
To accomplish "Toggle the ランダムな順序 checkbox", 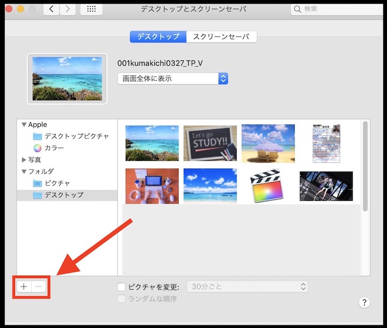I will 121,299.
